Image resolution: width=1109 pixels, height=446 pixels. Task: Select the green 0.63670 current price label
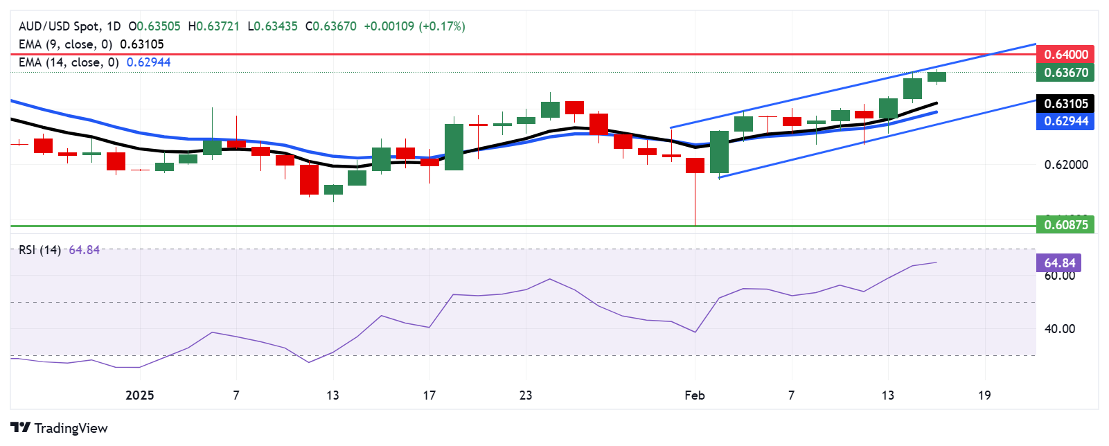pyautogui.click(x=1065, y=73)
